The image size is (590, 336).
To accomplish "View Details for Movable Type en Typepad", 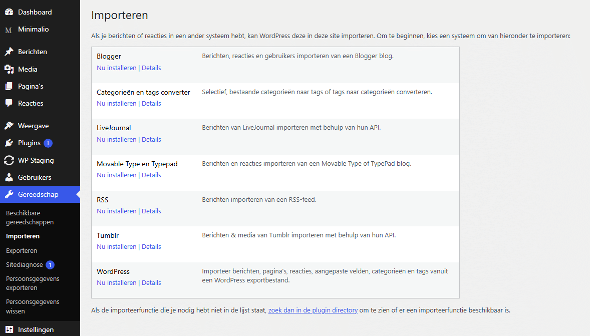I will point(151,175).
